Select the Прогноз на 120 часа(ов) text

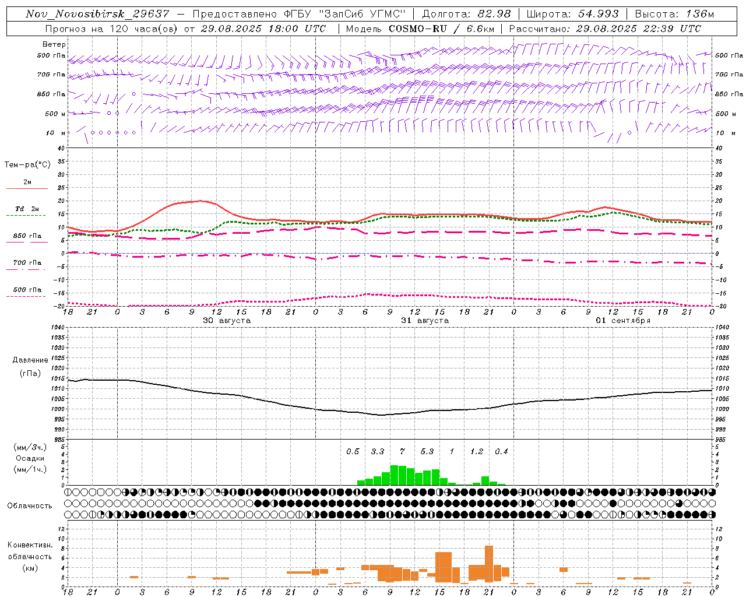pyautogui.click(x=112, y=29)
